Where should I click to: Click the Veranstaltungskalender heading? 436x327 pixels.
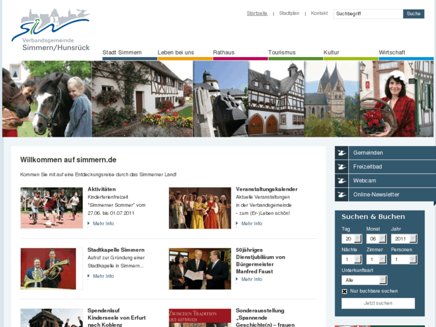click(x=267, y=189)
